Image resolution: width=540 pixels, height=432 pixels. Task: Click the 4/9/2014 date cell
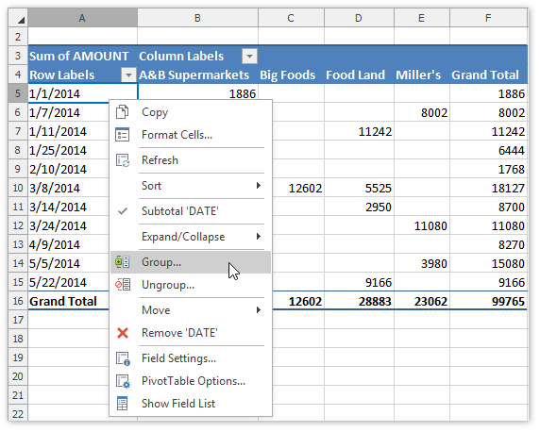click(69, 244)
